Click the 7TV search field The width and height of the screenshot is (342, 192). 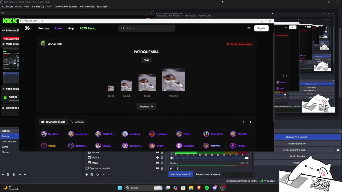tap(147, 28)
